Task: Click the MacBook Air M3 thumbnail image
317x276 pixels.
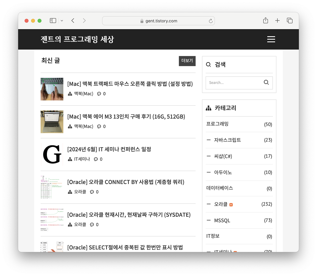Action: click(52, 122)
